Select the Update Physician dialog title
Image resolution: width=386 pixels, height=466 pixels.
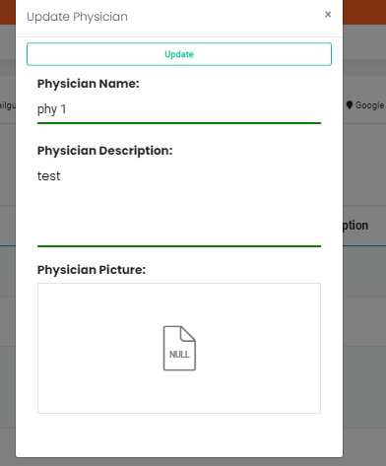[77, 17]
